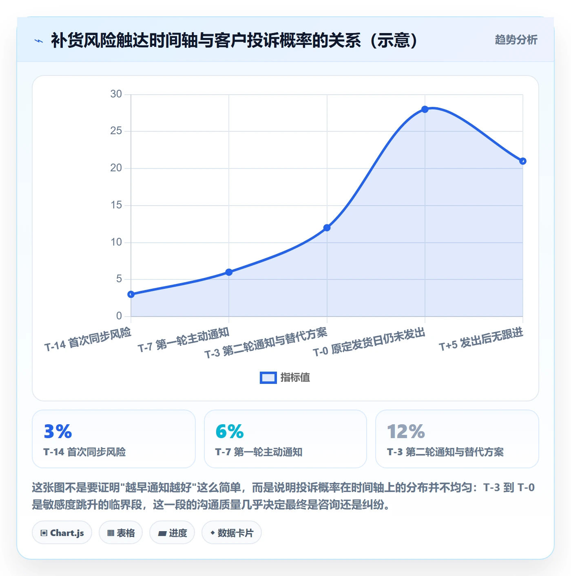Click y-axis value 30
This screenshot has width=571, height=576.
116,94
